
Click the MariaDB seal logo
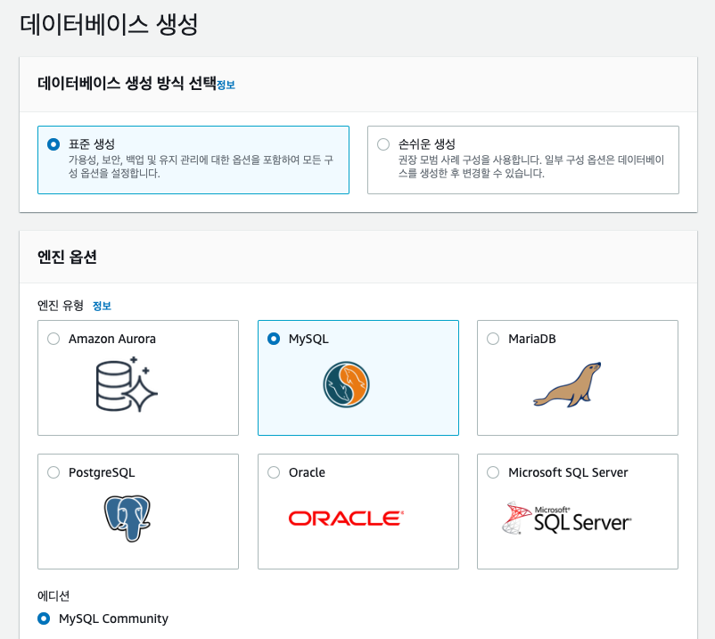click(x=567, y=385)
